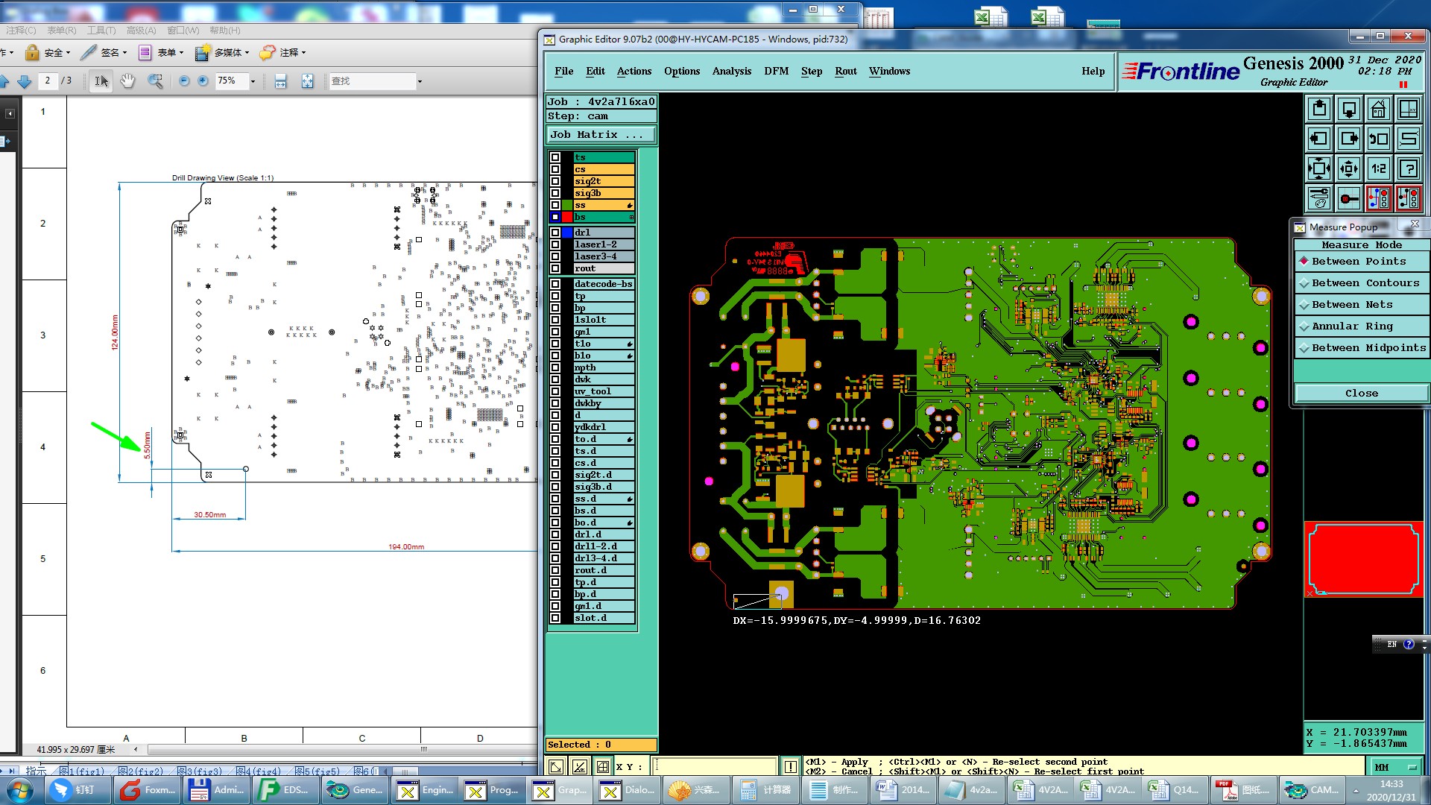Click the snap-to-grid pad icon

(x=1349, y=198)
